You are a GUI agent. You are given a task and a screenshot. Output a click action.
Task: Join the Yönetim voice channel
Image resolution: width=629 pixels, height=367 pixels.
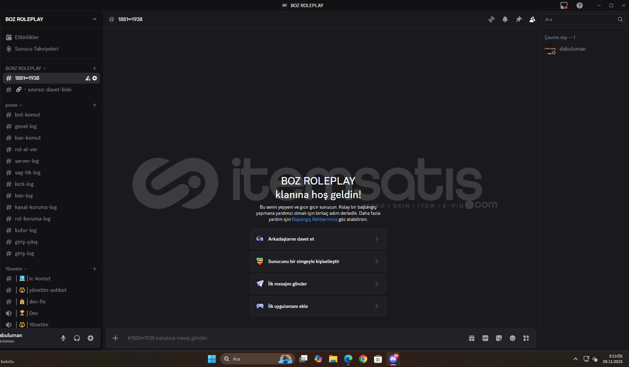51,325
